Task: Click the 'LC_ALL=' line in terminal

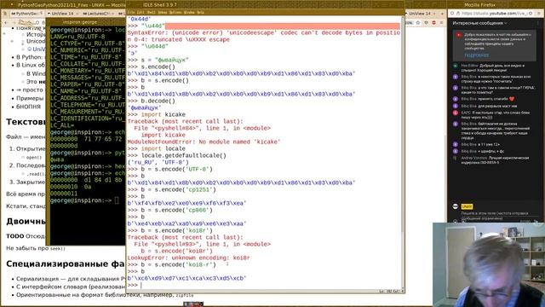Action: coord(62,125)
